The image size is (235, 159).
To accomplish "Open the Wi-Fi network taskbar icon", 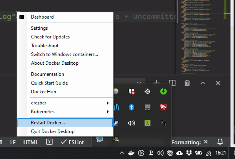I will point(208,153).
